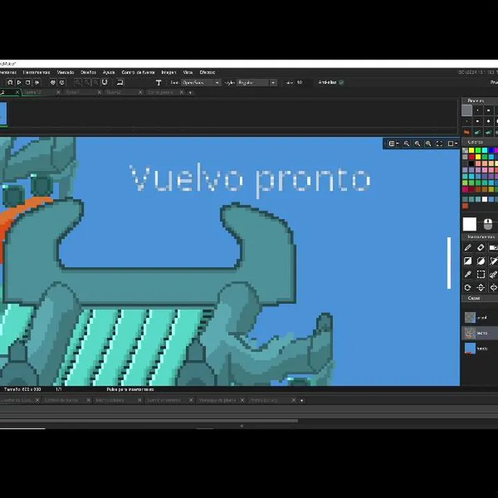Click the mouse button icon beside white swatch

click(488, 224)
